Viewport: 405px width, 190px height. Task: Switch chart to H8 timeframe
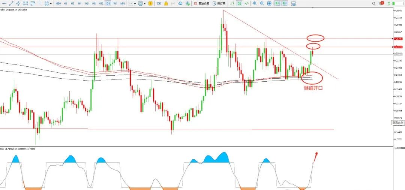(94, 4)
